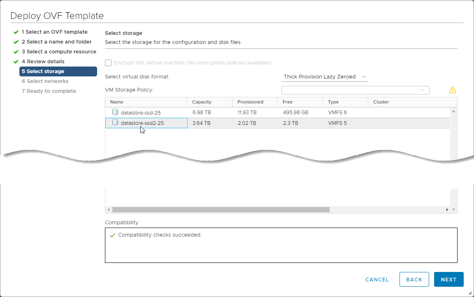
Task: Go to step 1 Select an OVF template
Action: click(x=54, y=32)
